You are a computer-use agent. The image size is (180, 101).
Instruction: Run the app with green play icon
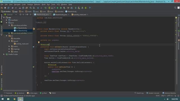pyautogui.click(x=58, y=8)
